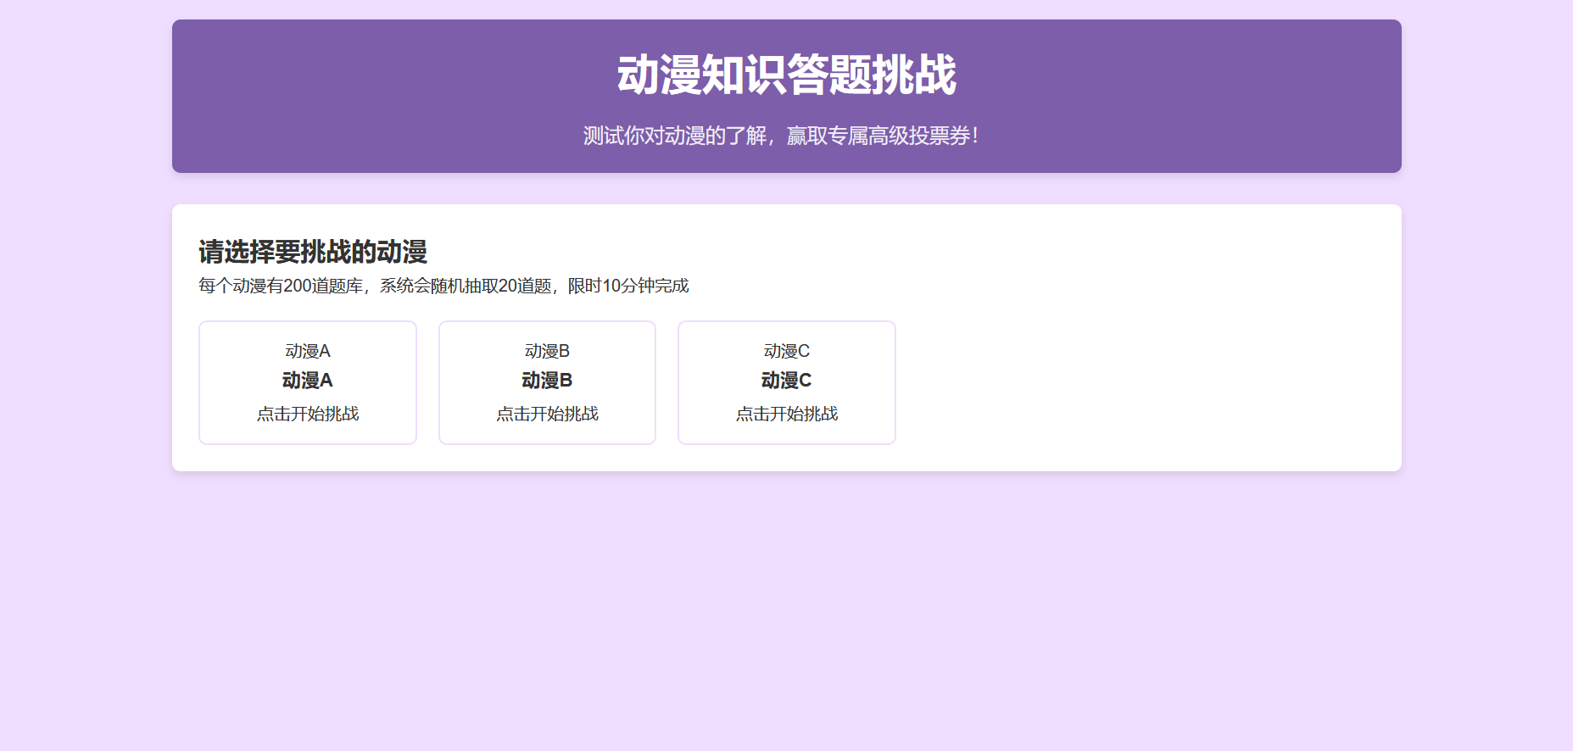The width and height of the screenshot is (1573, 751).
Task: Click the 动漫A cover image placeholder
Action: point(307,351)
